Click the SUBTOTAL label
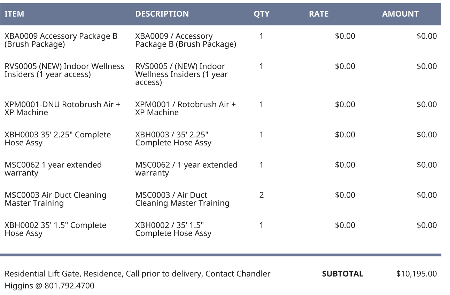 coord(342,274)
